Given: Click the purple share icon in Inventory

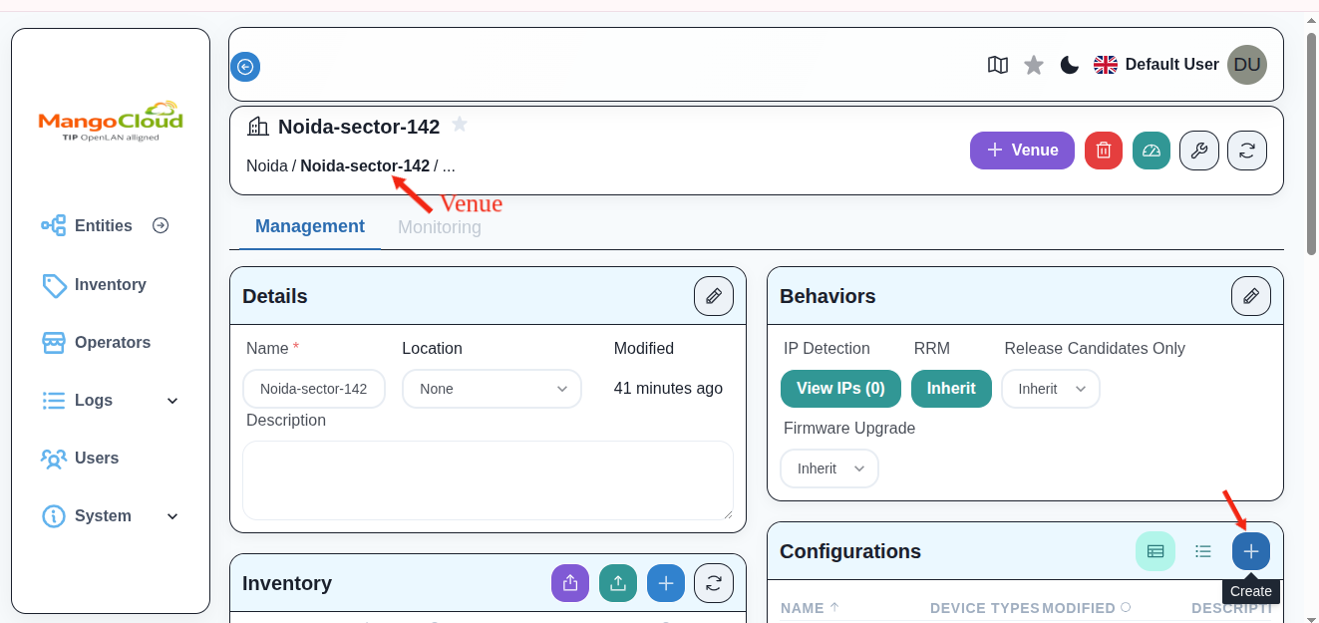Looking at the screenshot, I should pos(570,582).
